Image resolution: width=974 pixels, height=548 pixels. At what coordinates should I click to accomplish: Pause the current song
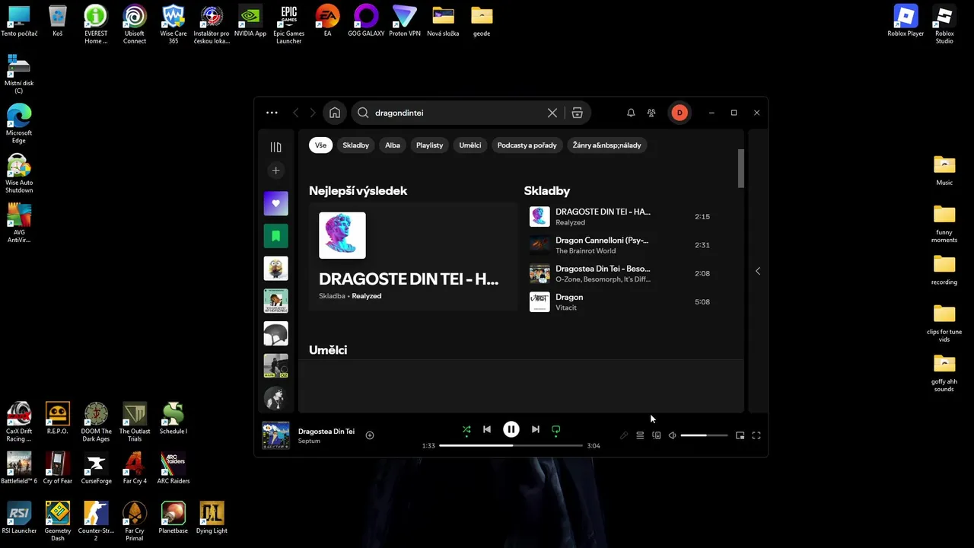tap(511, 429)
